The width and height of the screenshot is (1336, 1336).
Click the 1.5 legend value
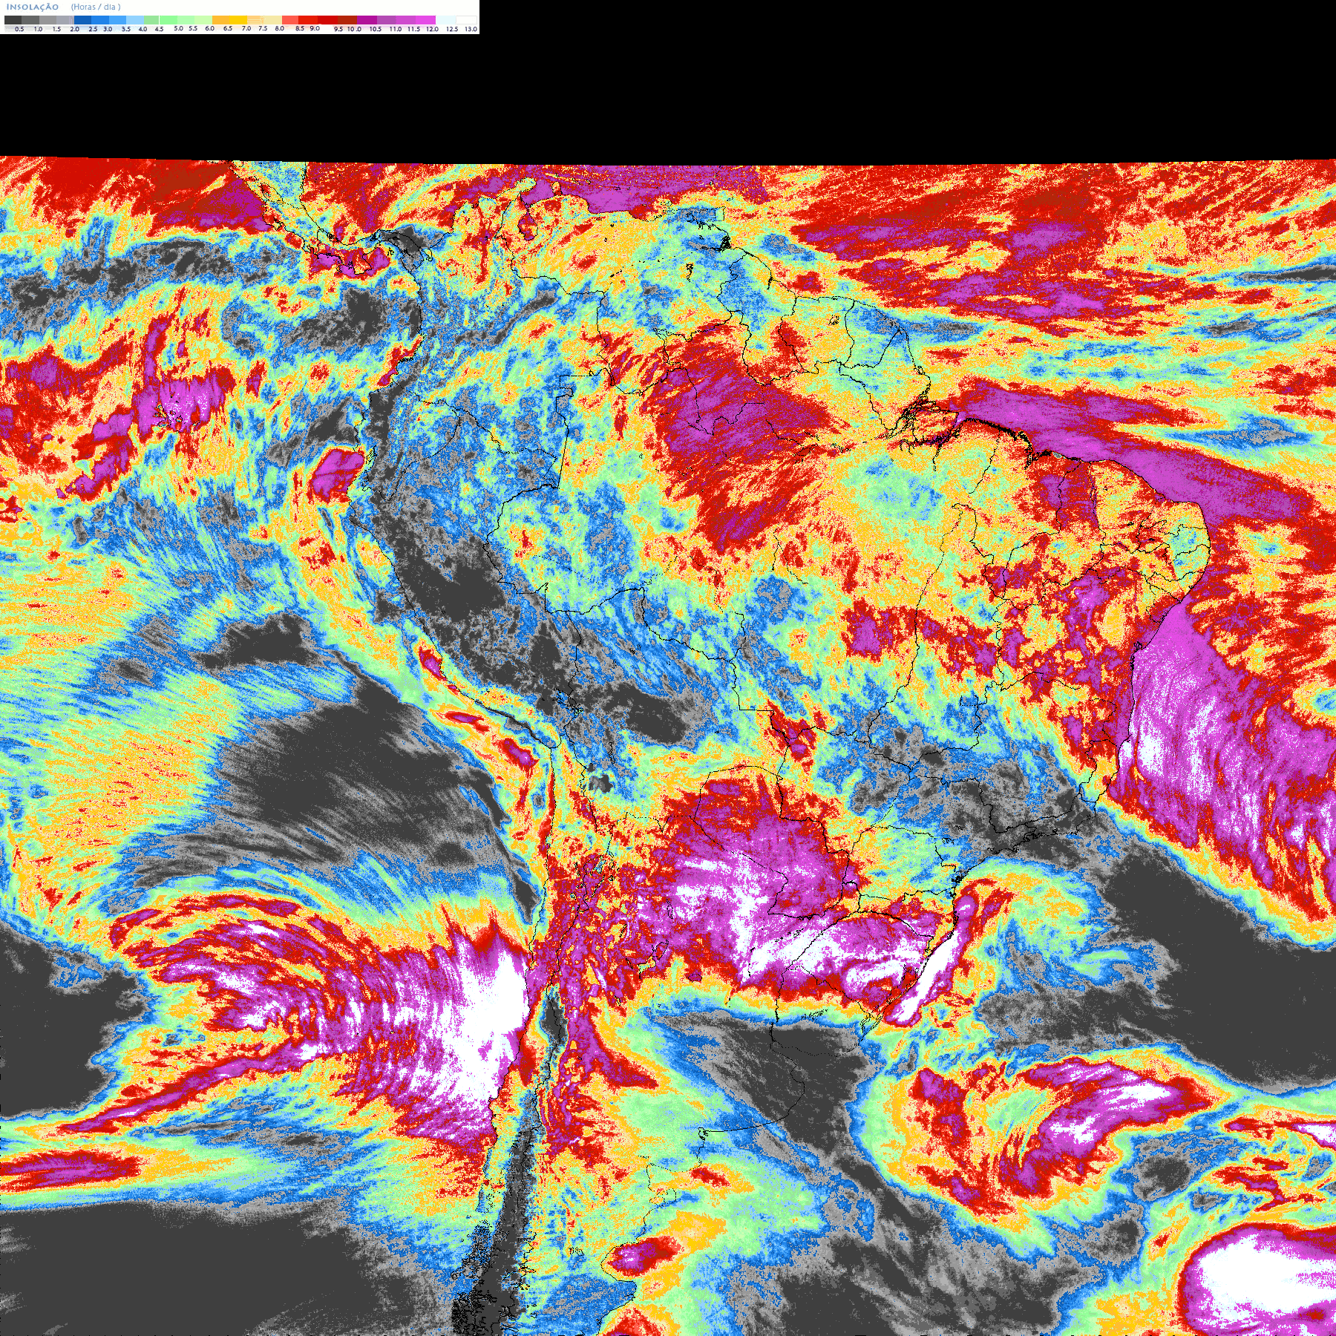pos(56,29)
